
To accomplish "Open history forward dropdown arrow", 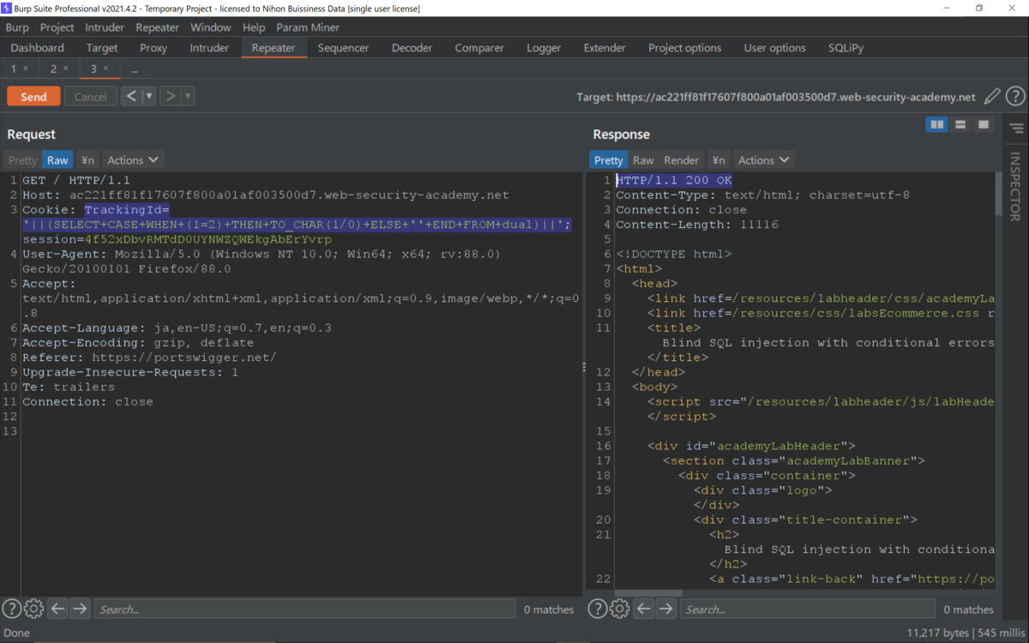I will coord(188,96).
